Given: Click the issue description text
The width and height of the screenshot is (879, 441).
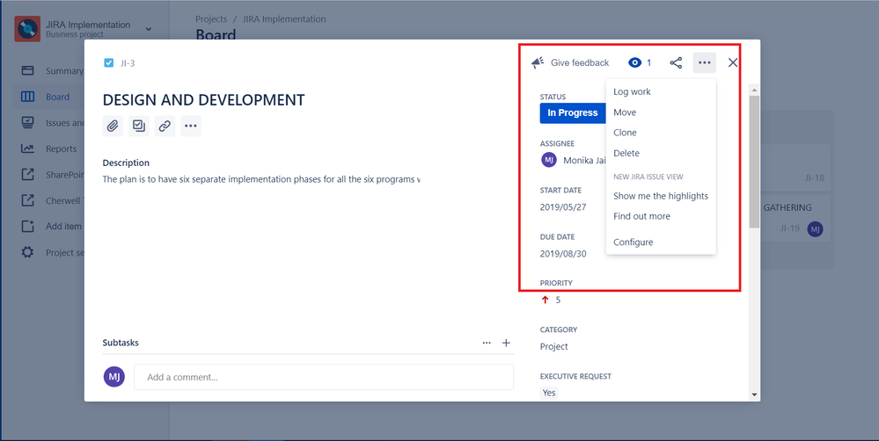Looking at the screenshot, I should (261, 179).
